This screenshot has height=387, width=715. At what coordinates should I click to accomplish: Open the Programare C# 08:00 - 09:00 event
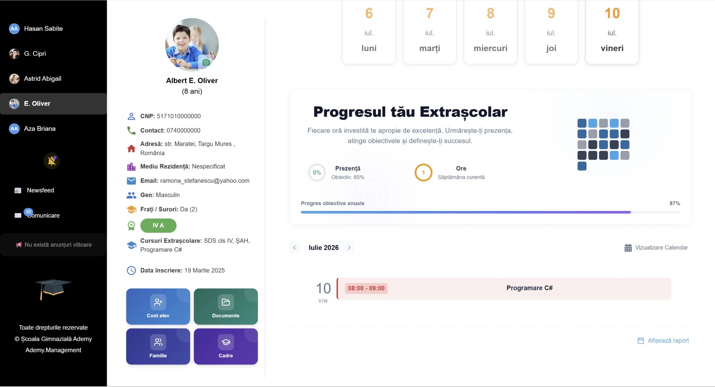504,288
